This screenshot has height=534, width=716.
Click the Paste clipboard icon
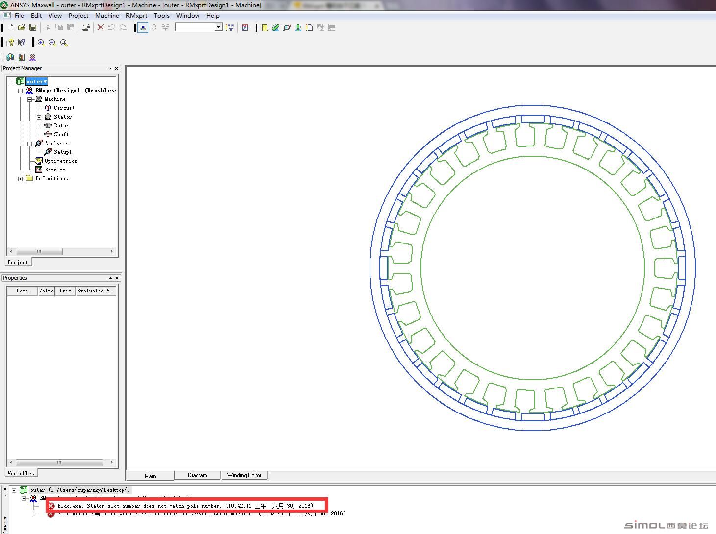pos(70,27)
